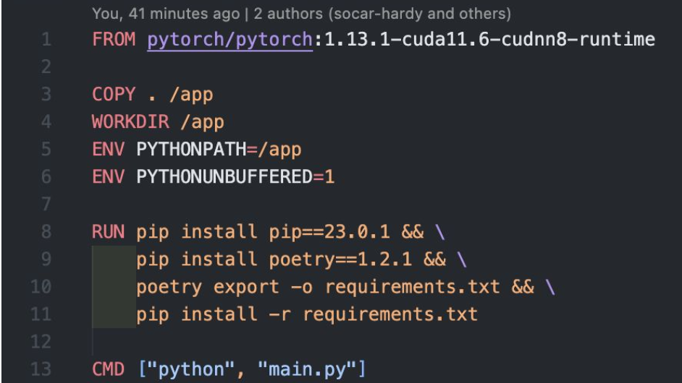This screenshot has height=383, width=682.
Task: Click the CMD keyword on line 13
Action: coord(109,369)
